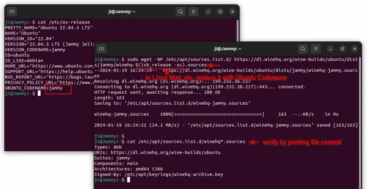This screenshot has height=189, width=367.
Task: Click 'cat /etc/apt/sources.list.d/winehq*.sources' command
Action: point(186,141)
